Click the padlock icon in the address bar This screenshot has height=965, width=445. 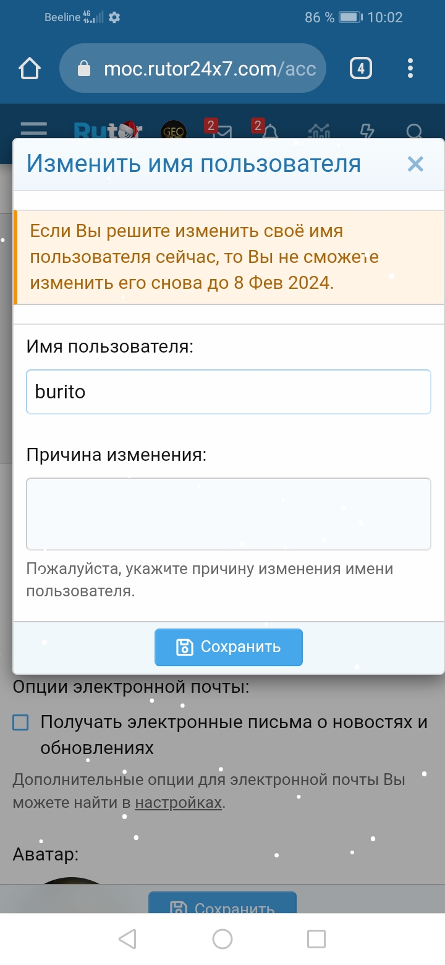click(x=84, y=68)
